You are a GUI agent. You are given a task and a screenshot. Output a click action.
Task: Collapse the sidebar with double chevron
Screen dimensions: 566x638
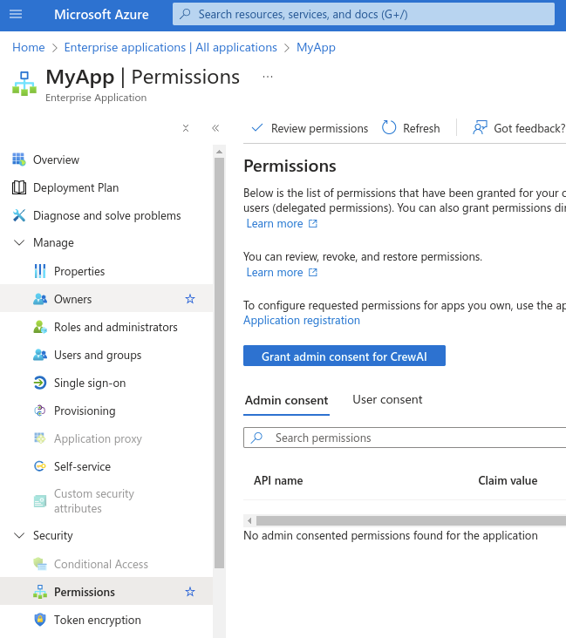tap(215, 128)
